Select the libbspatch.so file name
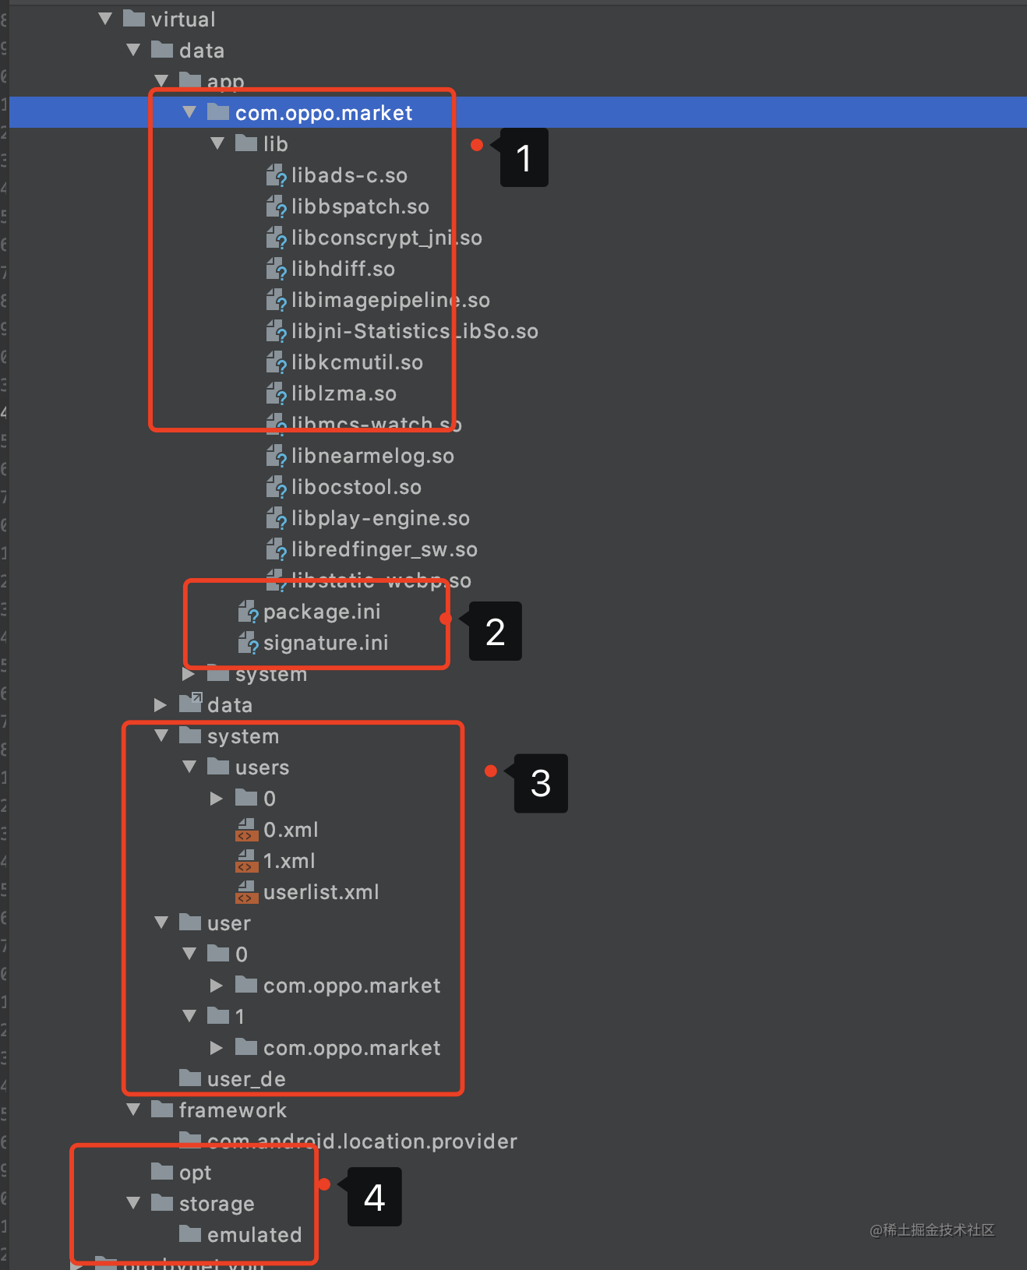 pyautogui.click(x=360, y=206)
